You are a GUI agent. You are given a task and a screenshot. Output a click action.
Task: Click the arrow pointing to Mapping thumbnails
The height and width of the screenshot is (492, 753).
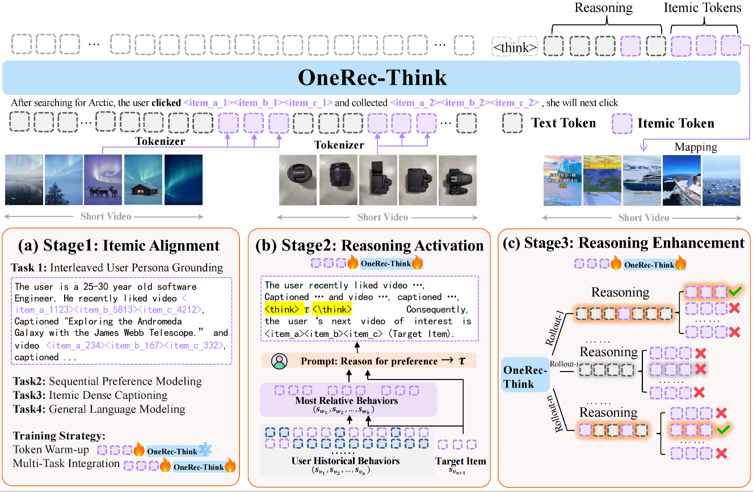click(x=643, y=147)
